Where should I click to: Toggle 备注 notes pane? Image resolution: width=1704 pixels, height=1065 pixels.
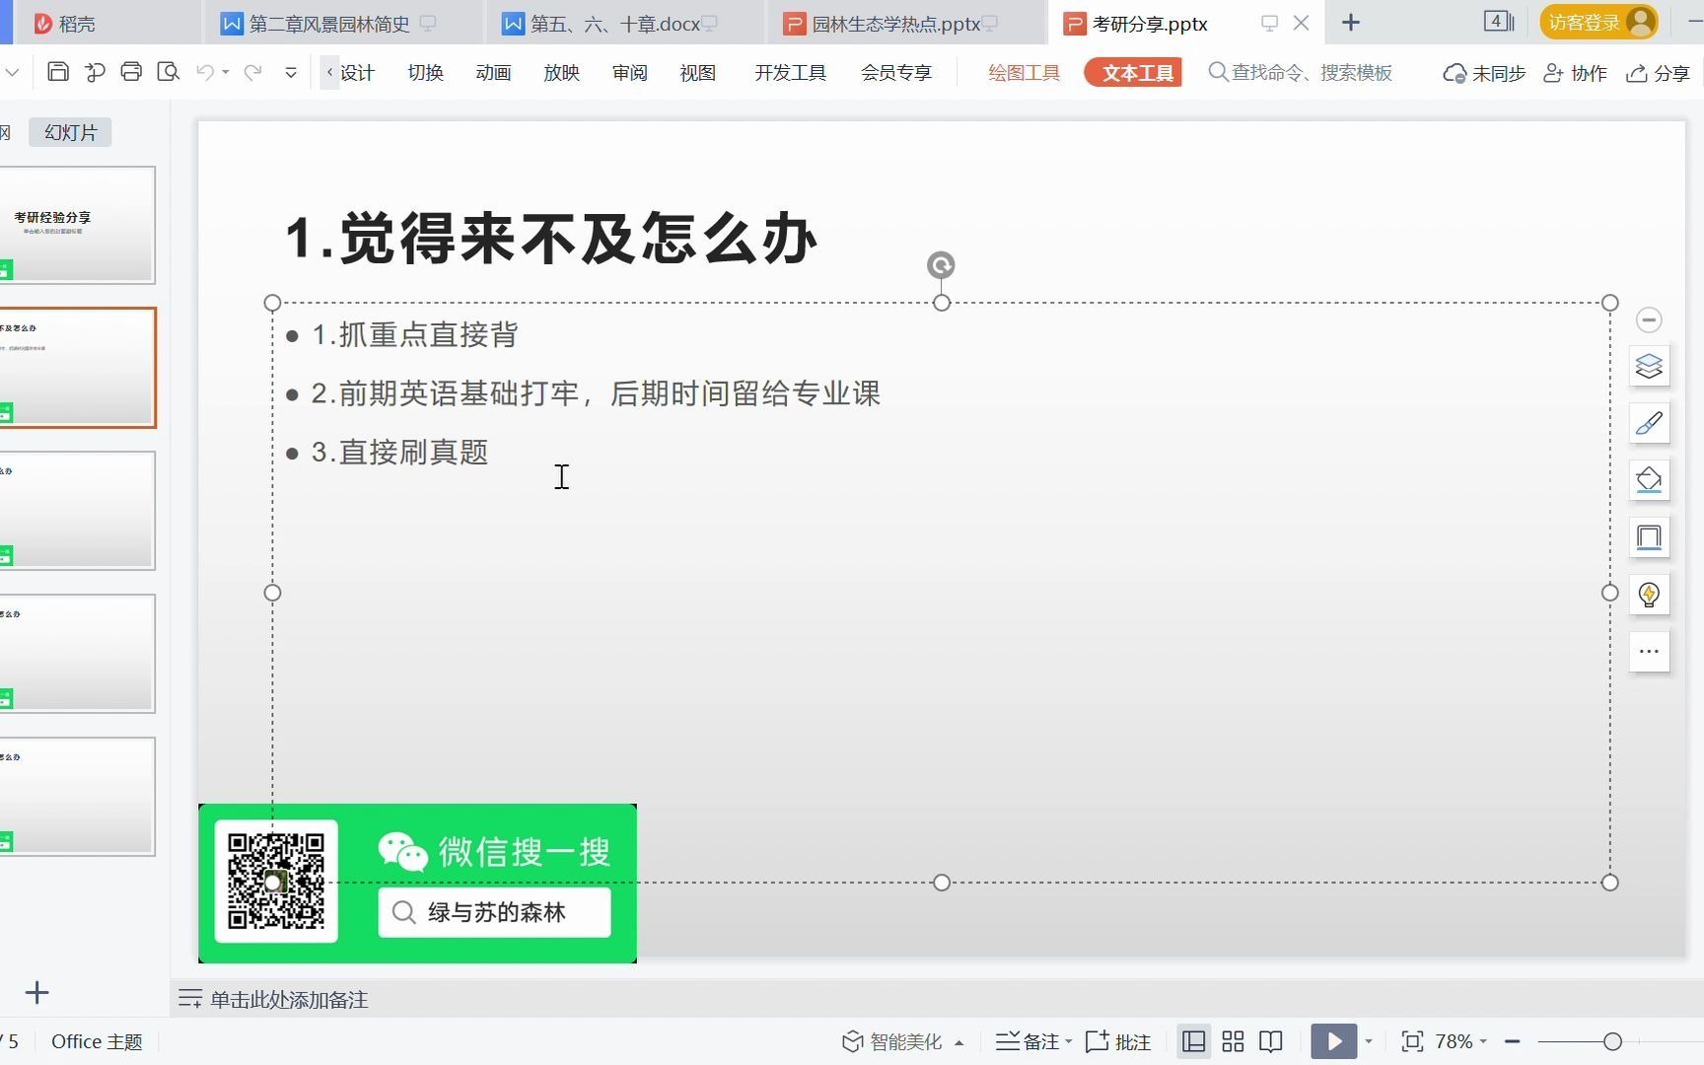[x=1028, y=1041]
